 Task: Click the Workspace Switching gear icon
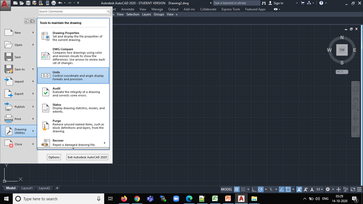point(327,190)
